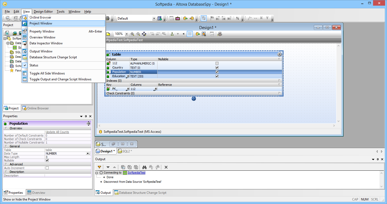Click the word wrap toggle icon in toolbar

(x=204, y=18)
